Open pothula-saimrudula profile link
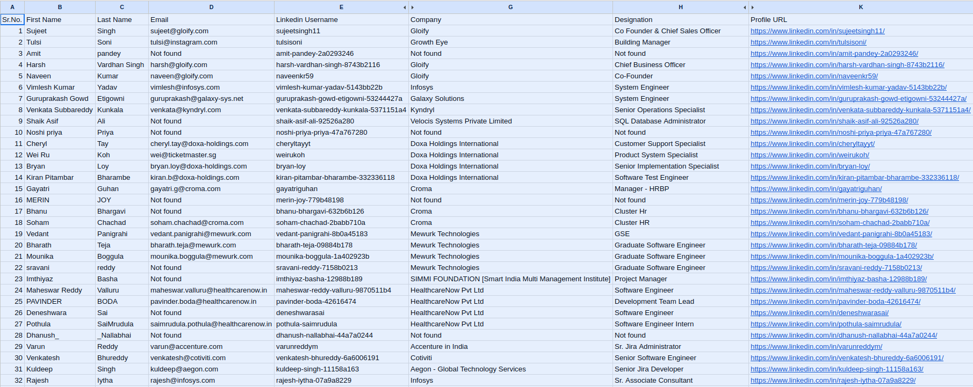The image size is (973, 387). pyautogui.click(x=826, y=324)
